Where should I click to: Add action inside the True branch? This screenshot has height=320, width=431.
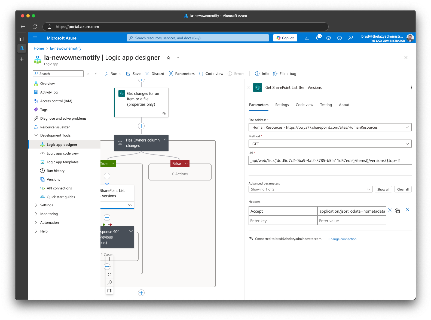click(107, 176)
